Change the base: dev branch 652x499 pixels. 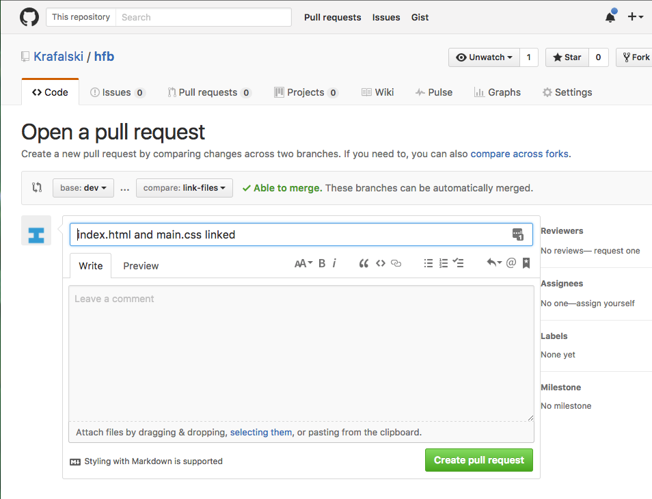point(83,188)
